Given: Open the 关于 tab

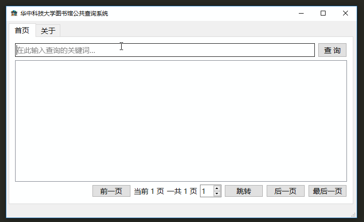Looking at the screenshot, I should 48,31.
